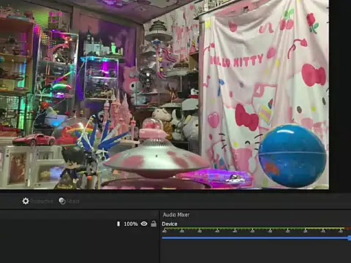Adjust the blue Device volume slider

click(256, 237)
